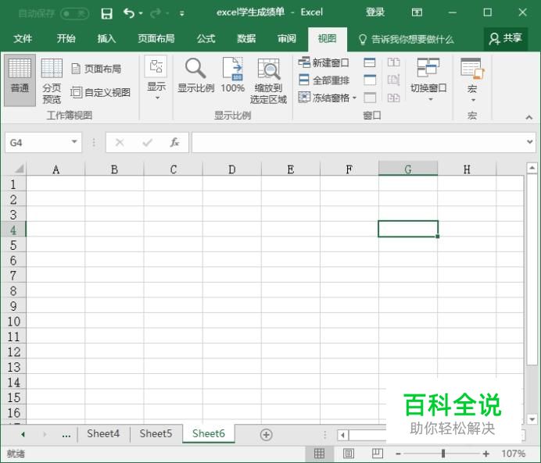The width and height of the screenshot is (541, 463).
Task: Collapse the ribbon with the chevron
Action: 529,117
